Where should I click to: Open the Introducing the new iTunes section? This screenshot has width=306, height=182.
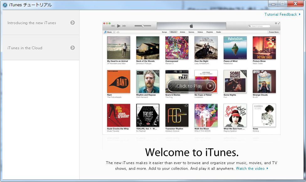[x=32, y=23]
